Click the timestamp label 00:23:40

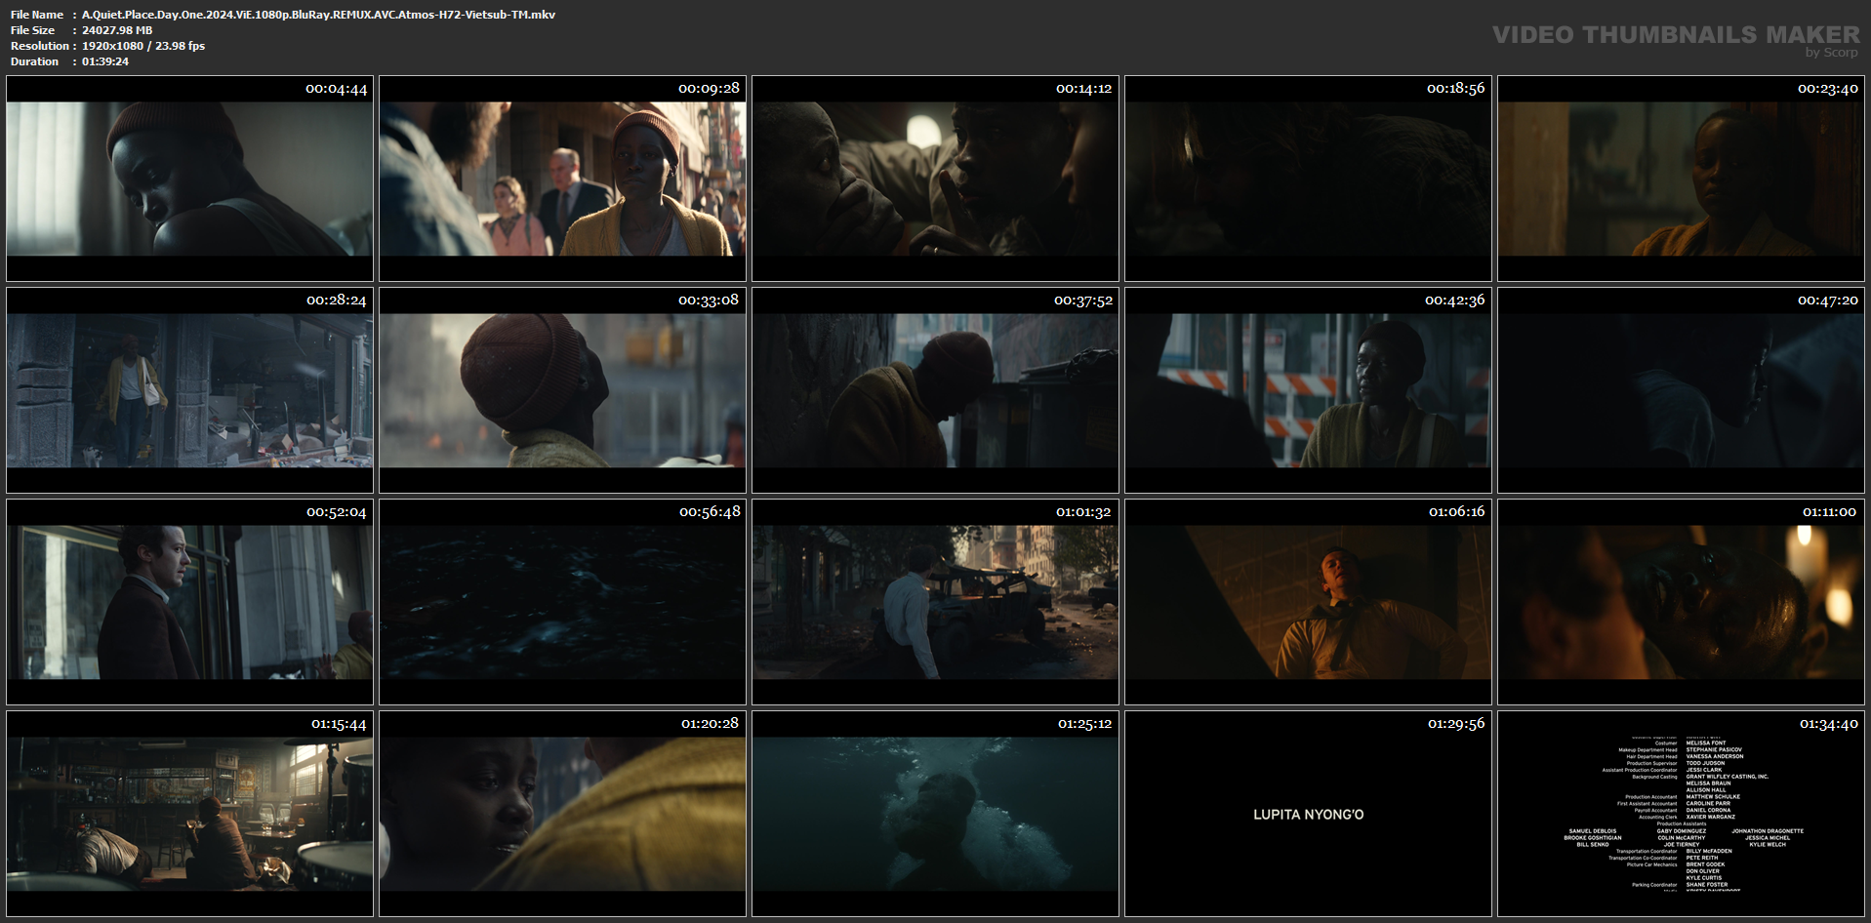[1828, 89]
